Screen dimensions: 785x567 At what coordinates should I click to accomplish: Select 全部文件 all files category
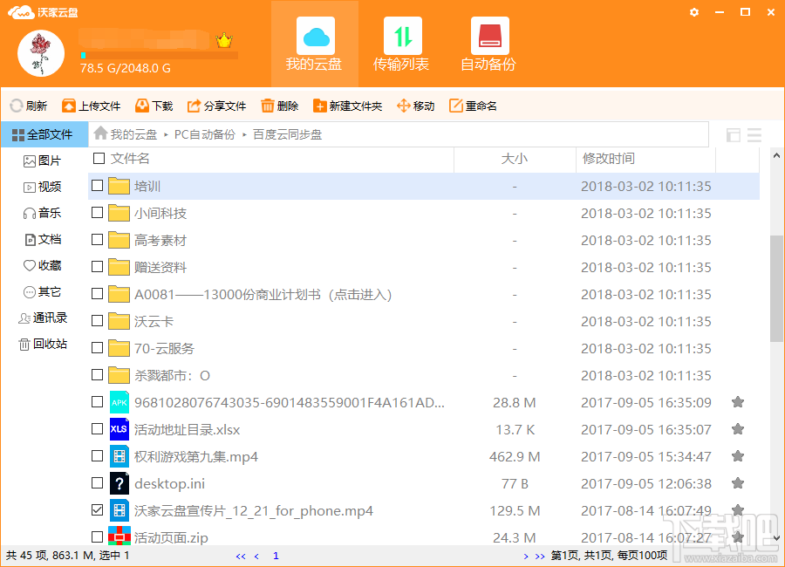pos(44,134)
